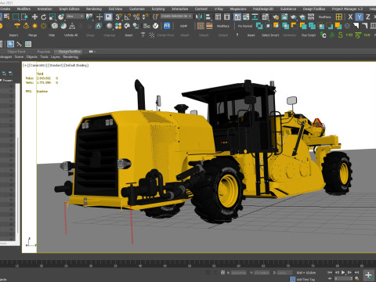Go to the end frame

[x=356, y=273]
